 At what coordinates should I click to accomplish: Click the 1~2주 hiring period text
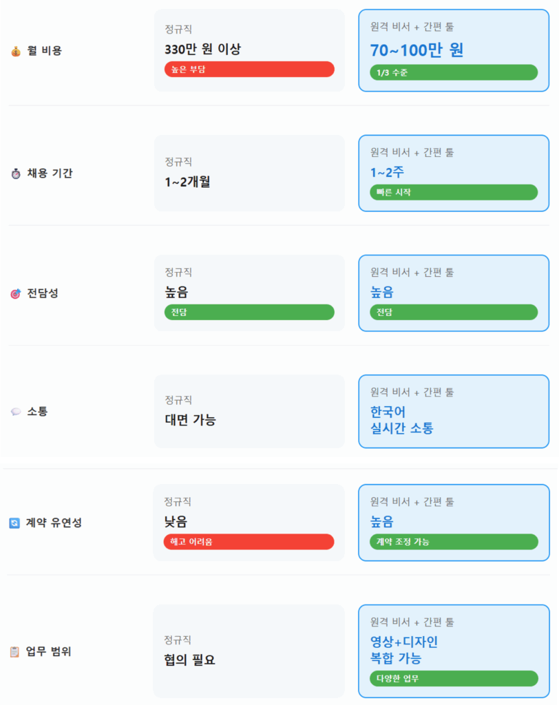(x=385, y=172)
